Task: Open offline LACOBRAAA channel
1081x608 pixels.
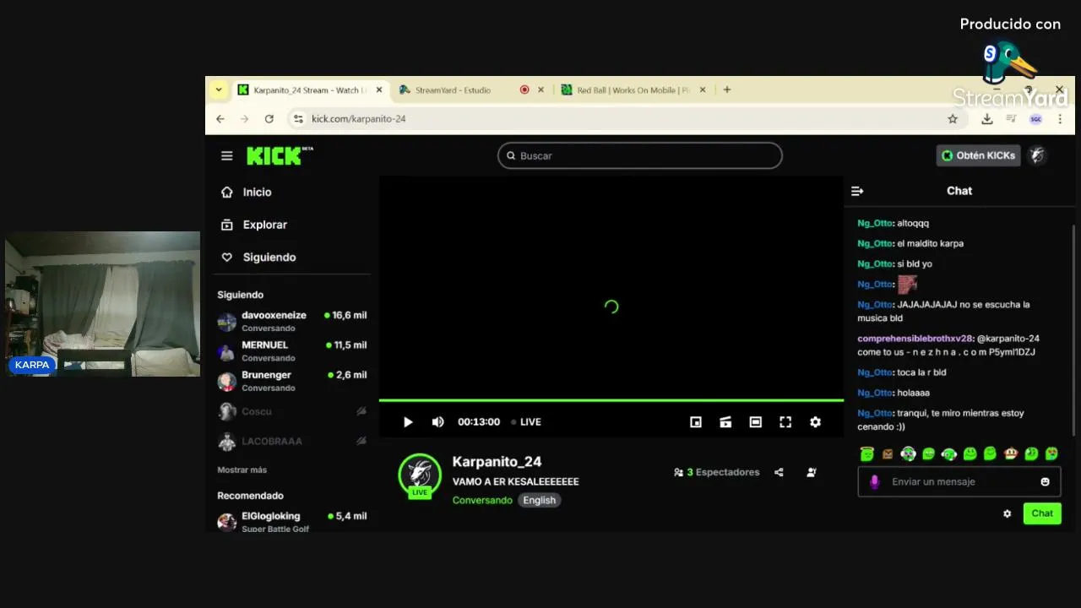Action: [291, 441]
